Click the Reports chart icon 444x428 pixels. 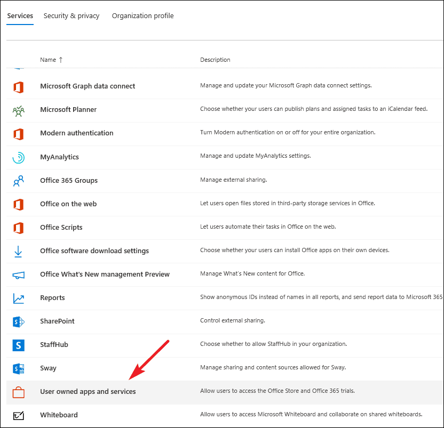click(18, 298)
